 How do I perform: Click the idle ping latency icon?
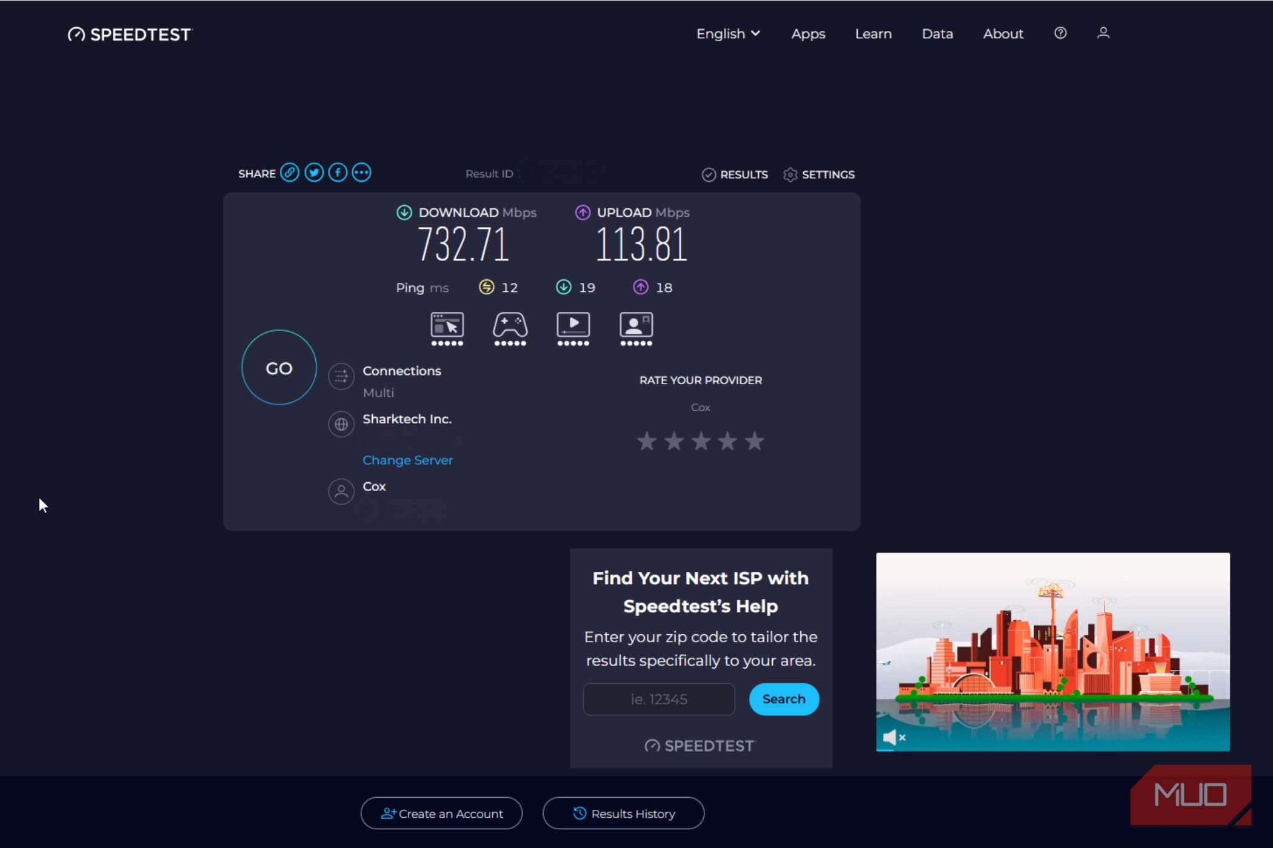[x=486, y=287]
